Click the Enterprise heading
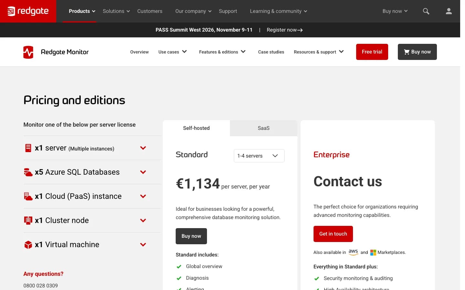The image size is (465, 290). click(331, 155)
